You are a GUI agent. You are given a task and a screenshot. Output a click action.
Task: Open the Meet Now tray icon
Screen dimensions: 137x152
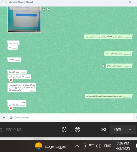tap(84, 146)
